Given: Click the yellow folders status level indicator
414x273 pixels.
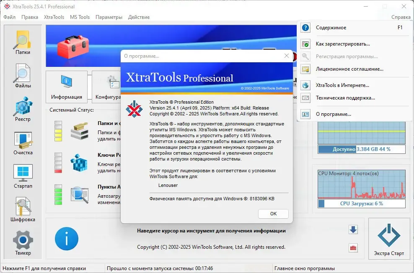Looking at the screenshot, I should (58, 131).
